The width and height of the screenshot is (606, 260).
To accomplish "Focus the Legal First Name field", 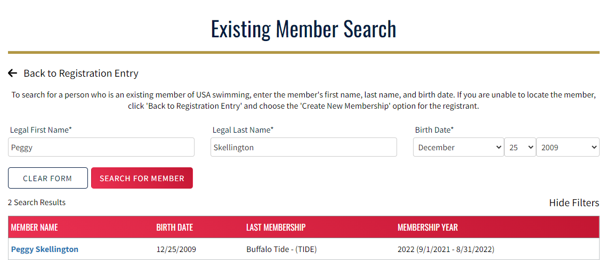I will pyautogui.click(x=101, y=148).
